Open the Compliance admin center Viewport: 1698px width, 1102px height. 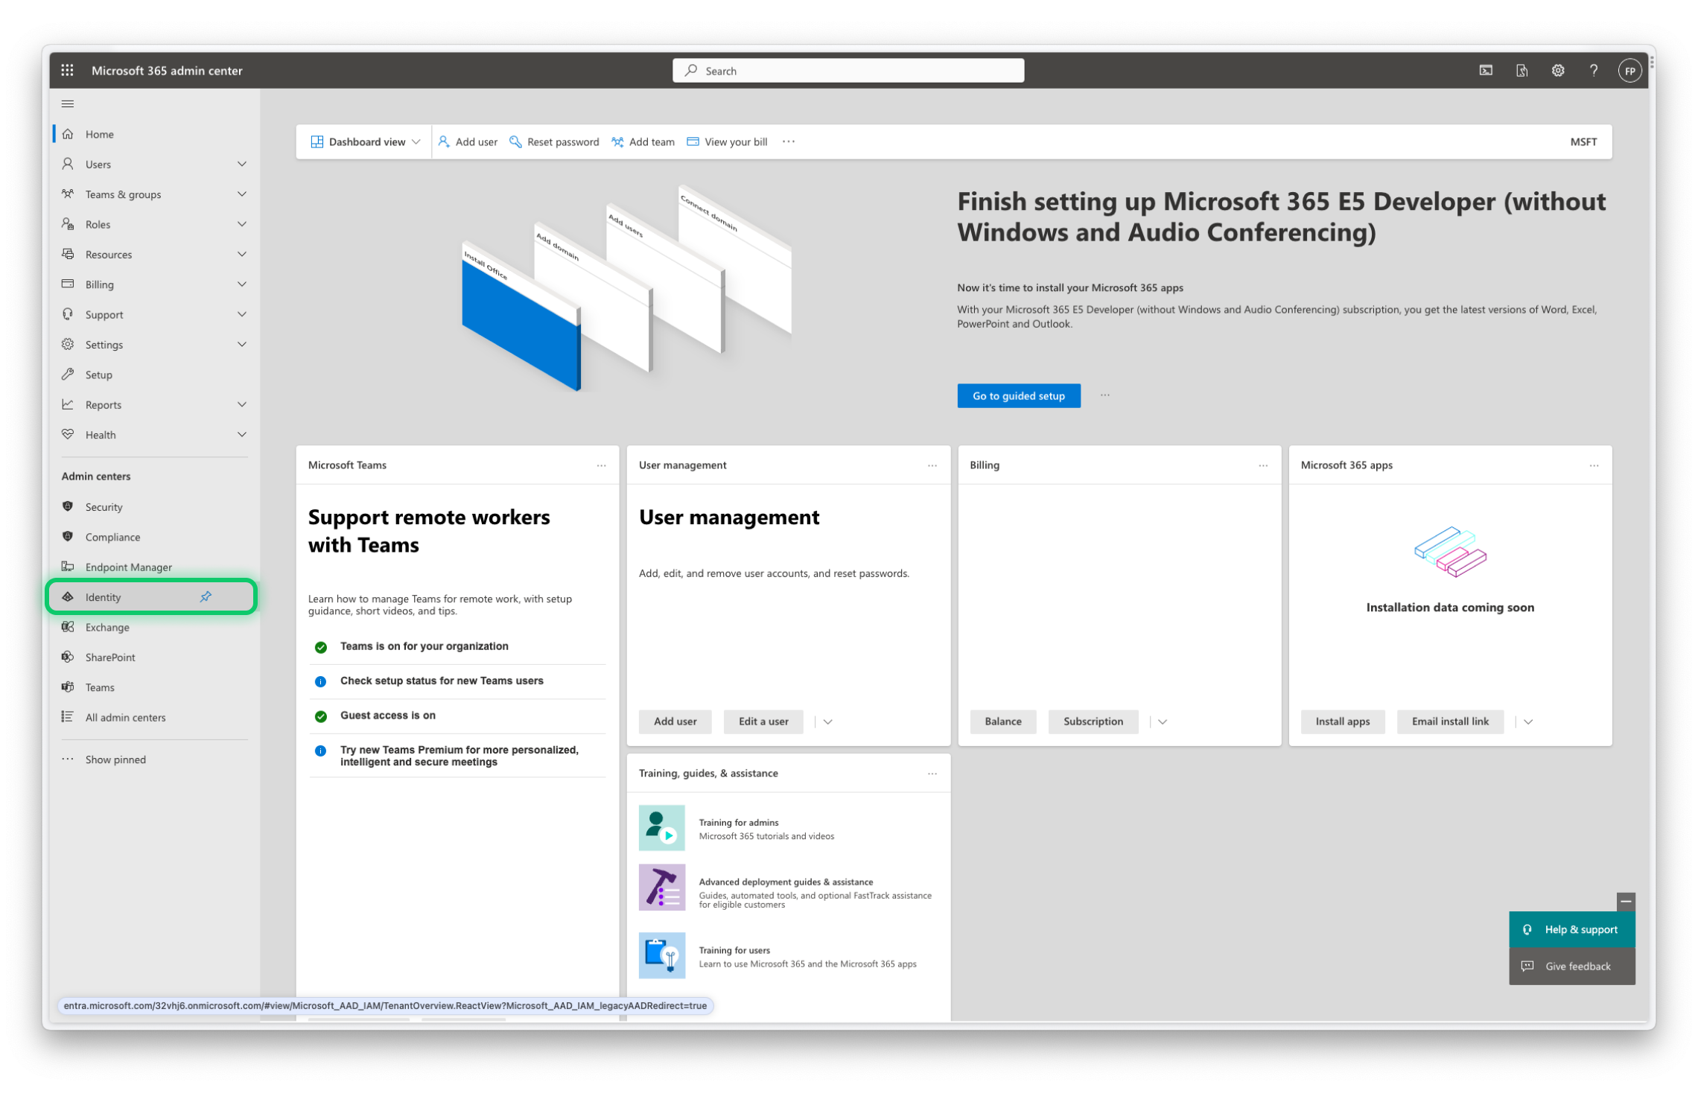point(112,537)
